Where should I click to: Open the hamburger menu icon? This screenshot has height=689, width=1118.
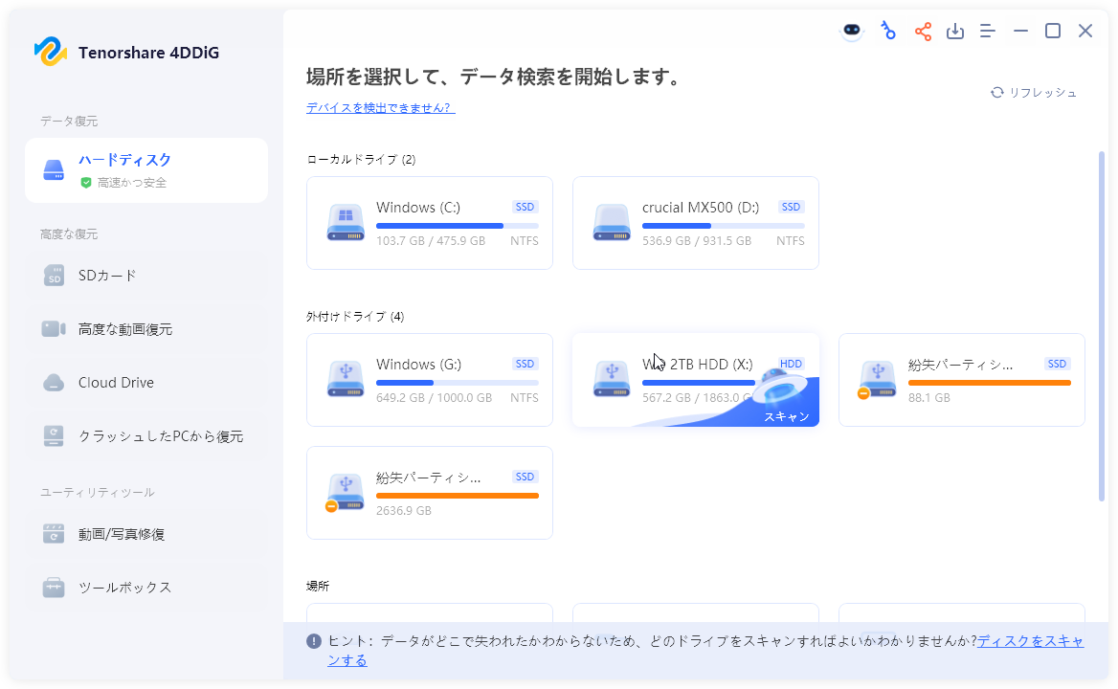(988, 32)
